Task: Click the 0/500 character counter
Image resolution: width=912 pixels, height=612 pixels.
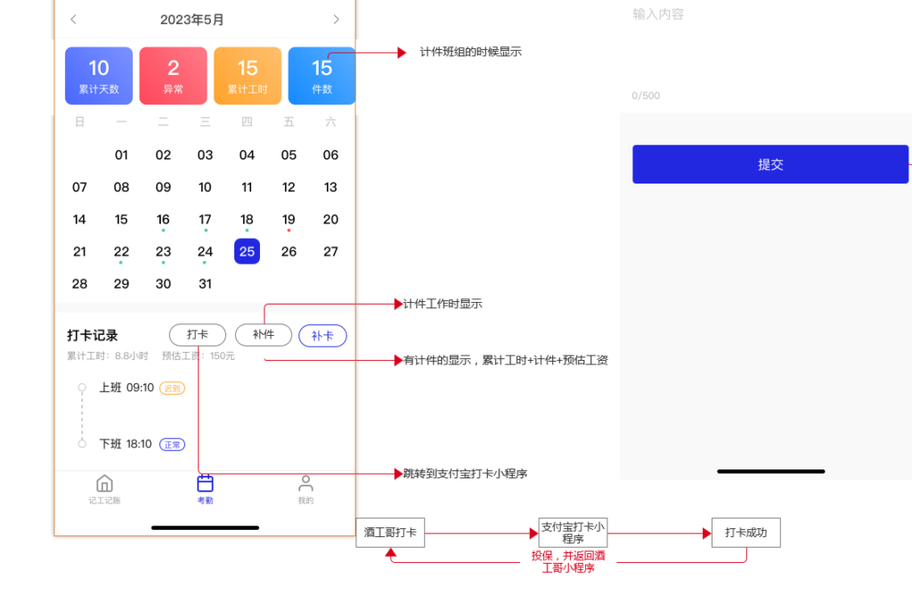Action: 647,95
